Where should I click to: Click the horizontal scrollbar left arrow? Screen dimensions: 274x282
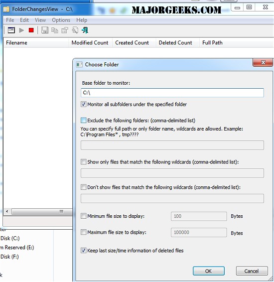click(7, 211)
